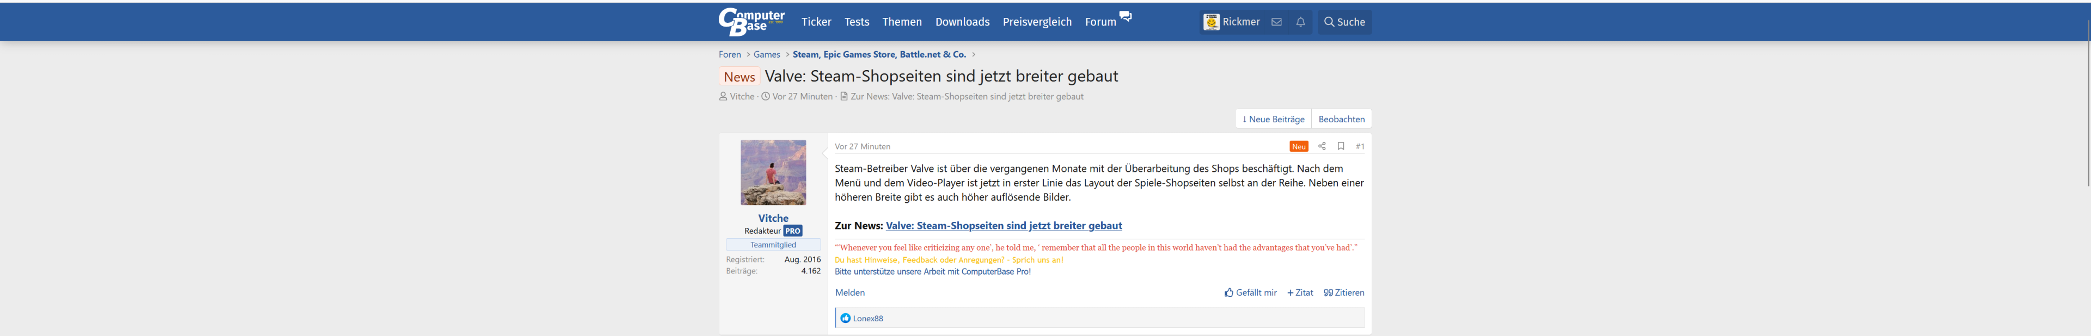Viewport: 2091px width, 336px height.
Task: Click the Vor 27 Minuten thread timestamp
Action: (x=802, y=96)
